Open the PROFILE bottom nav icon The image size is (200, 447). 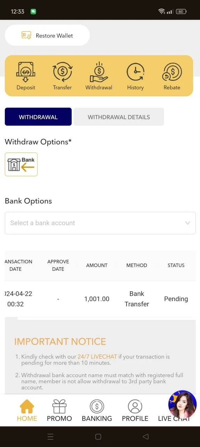coord(135,411)
